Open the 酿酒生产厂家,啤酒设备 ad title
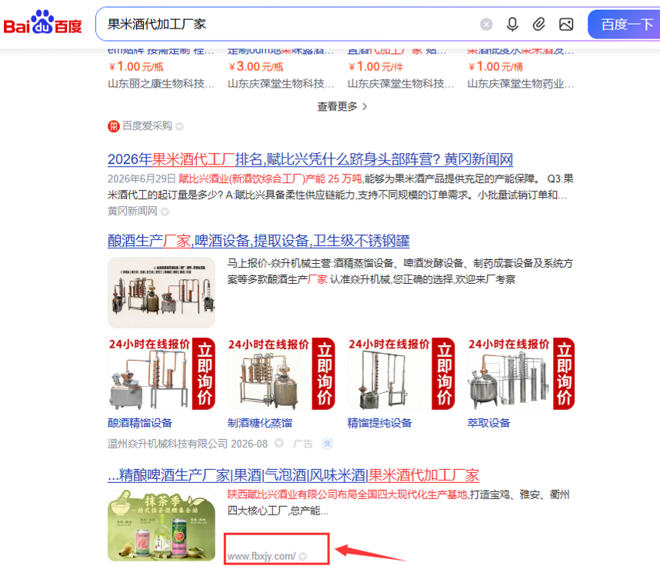The height and width of the screenshot is (566, 660). [258, 241]
